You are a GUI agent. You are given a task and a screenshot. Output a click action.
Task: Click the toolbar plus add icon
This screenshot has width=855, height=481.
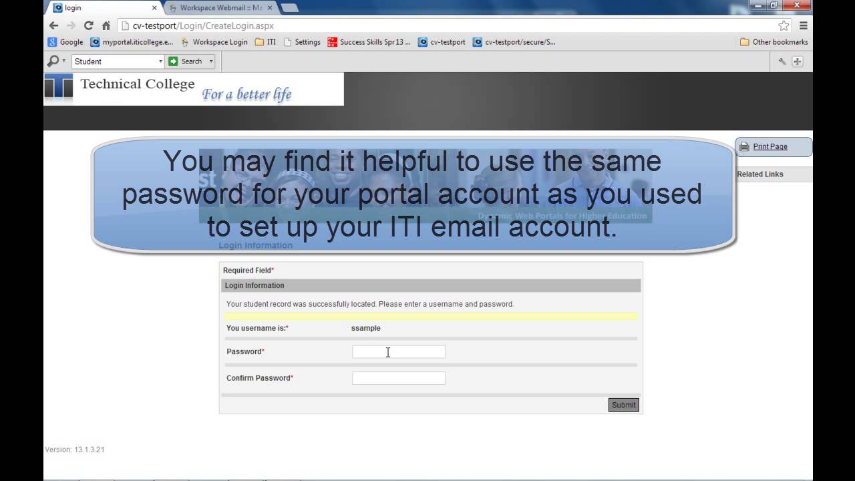[798, 61]
